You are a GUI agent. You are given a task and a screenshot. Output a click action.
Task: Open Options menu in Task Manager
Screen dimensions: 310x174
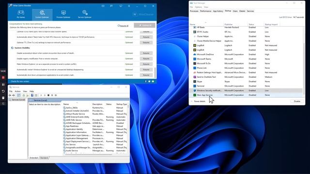[198, 7]
